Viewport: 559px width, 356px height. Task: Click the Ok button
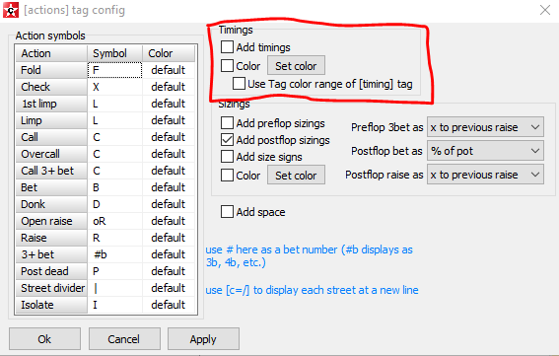point(44,339)
